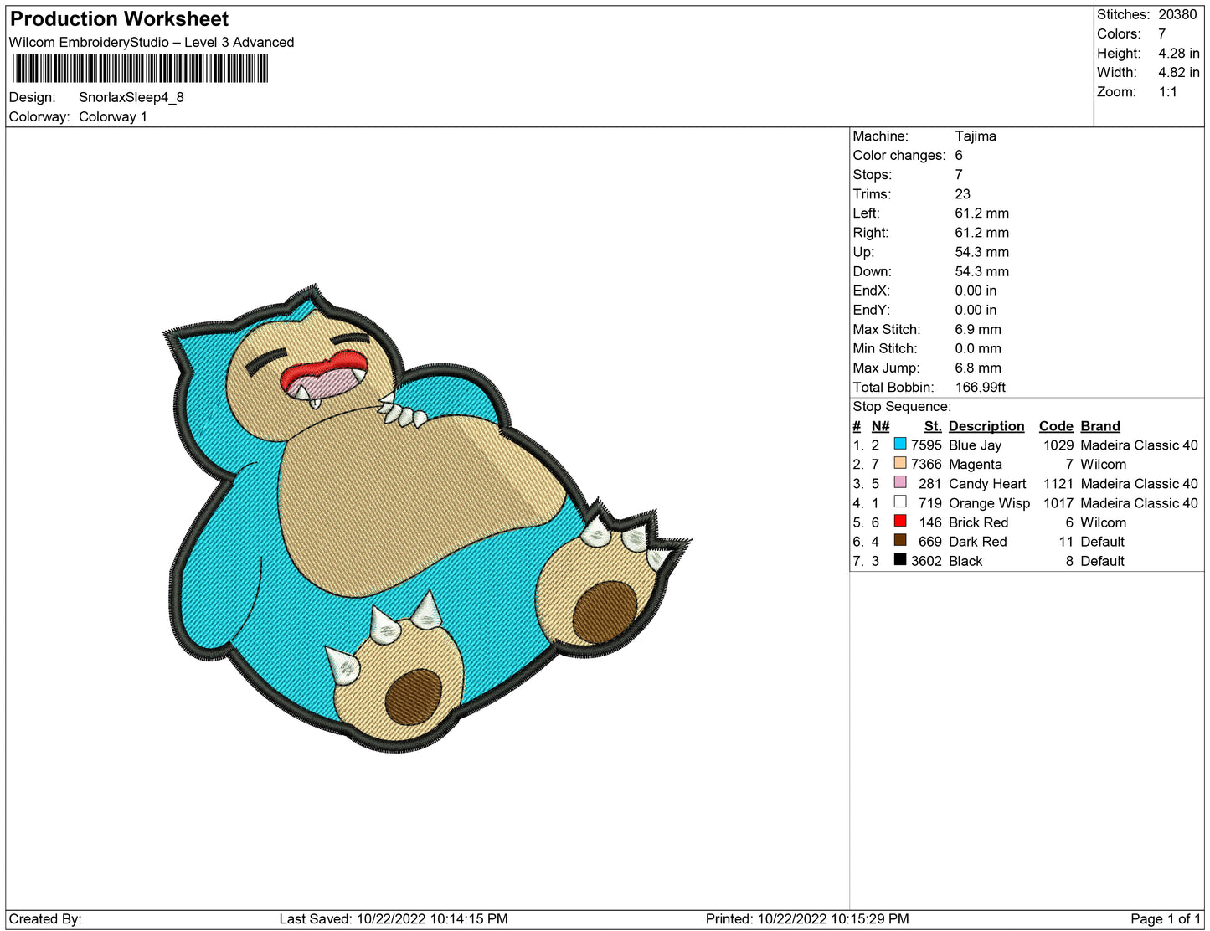1210x931 pixels.
Task: Click the "Brand" column header
Action: coord(1100,426)
